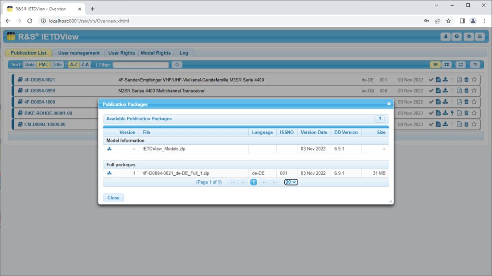Click the File column header
This screenshot has width=492, height=276.
click(194, 132)
